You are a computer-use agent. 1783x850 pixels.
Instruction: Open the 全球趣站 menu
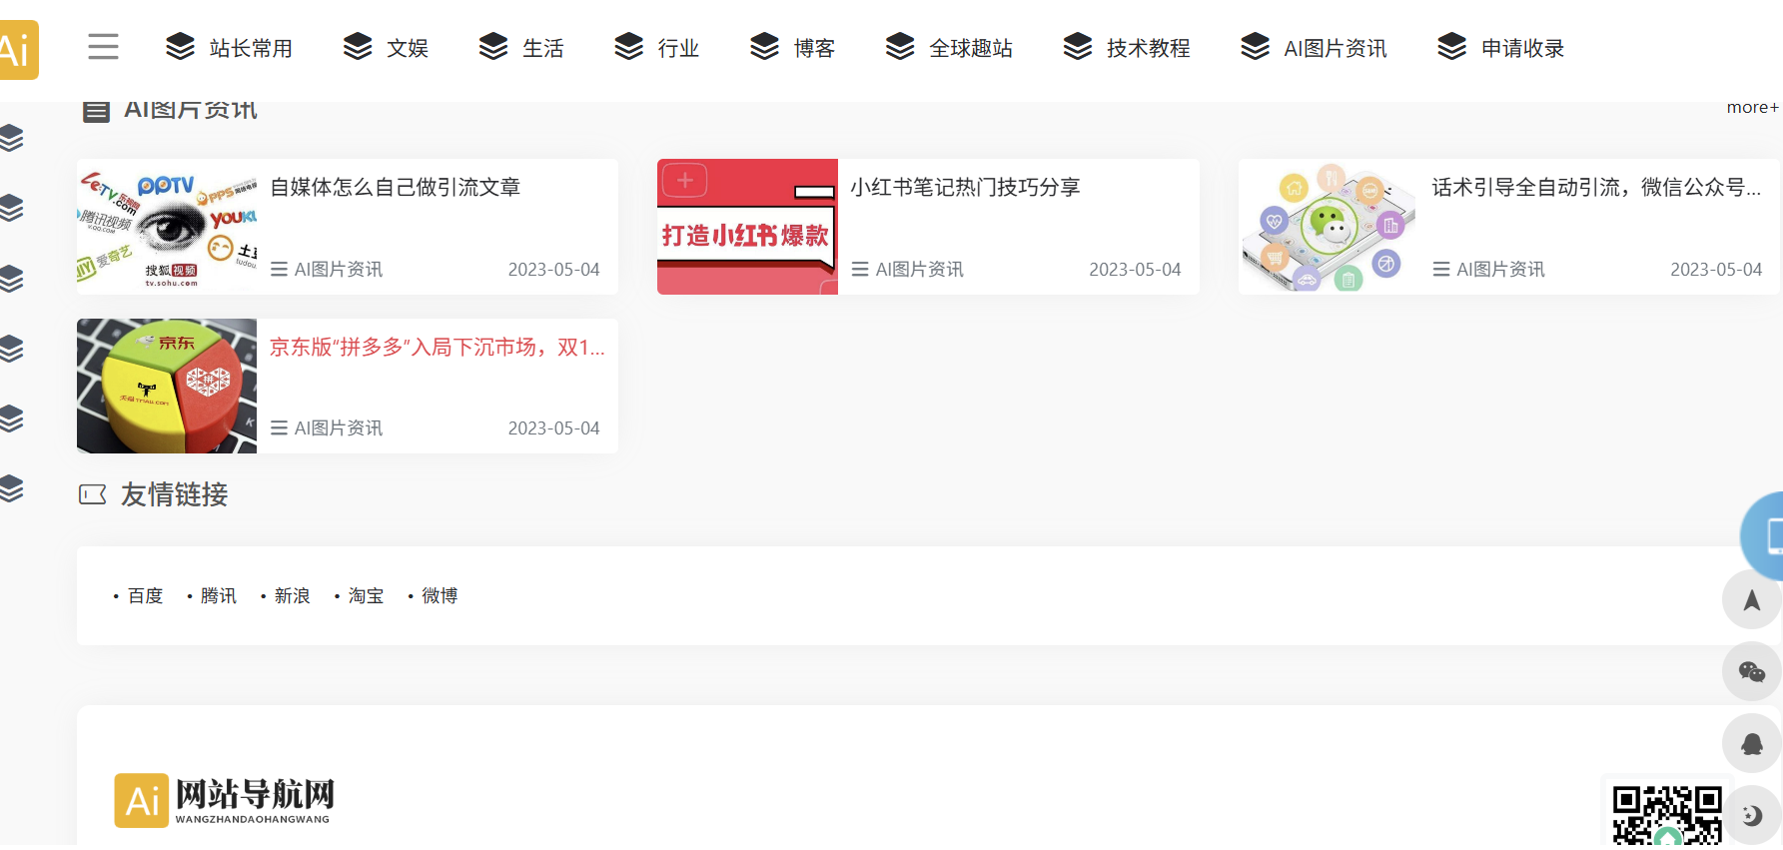(949, 47)
